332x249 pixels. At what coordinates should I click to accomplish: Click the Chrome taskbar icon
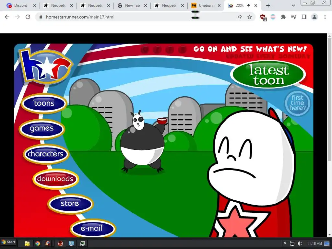[38, 243]
